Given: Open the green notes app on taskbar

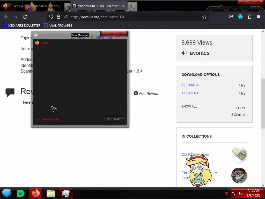Looking at the screenshot, I should pos(21,193).
